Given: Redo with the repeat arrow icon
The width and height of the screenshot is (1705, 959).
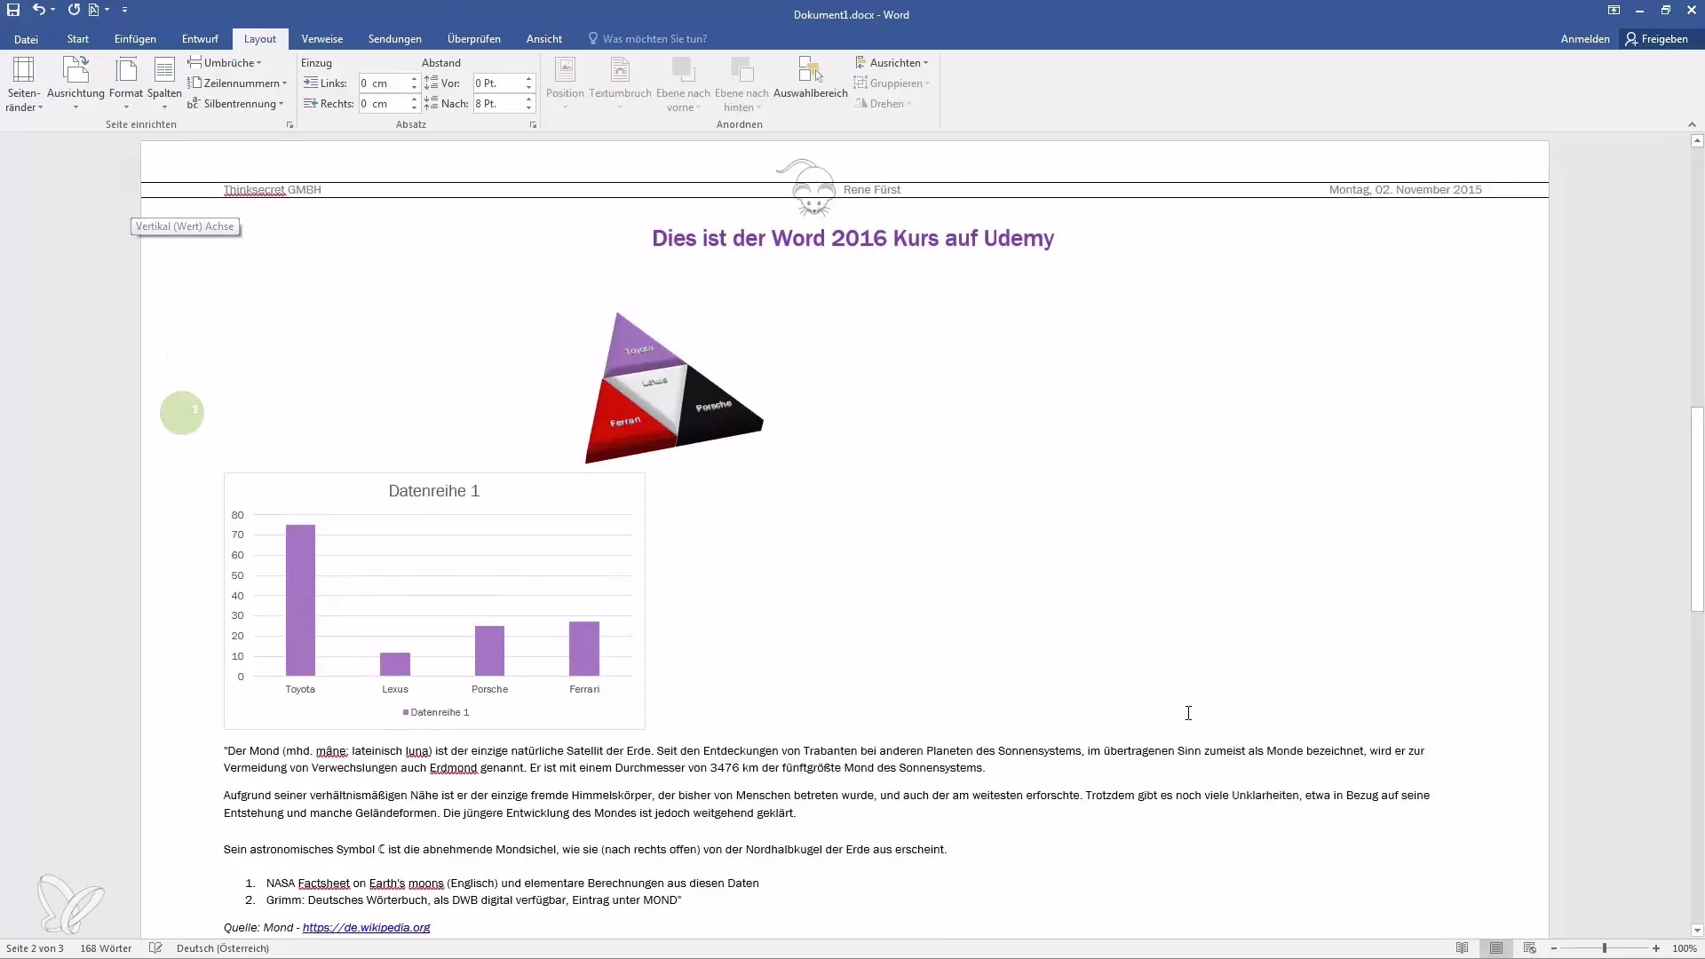Looking at the screenshot, I should [74, 10].
